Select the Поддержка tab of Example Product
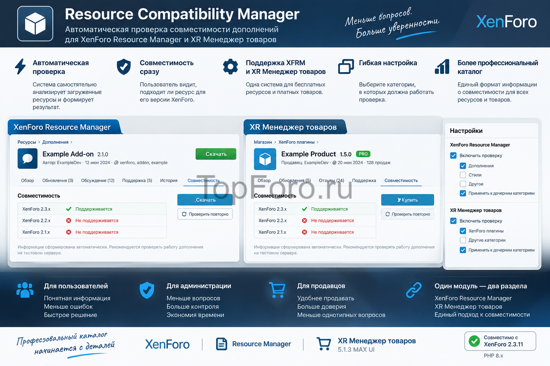 click(x=364, y=180)
